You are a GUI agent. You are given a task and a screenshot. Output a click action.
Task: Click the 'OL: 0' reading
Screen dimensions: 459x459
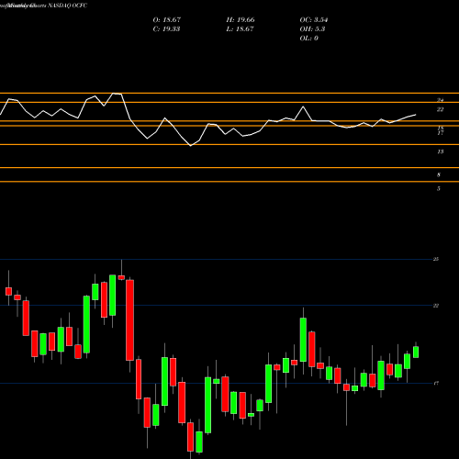point(309,39)
